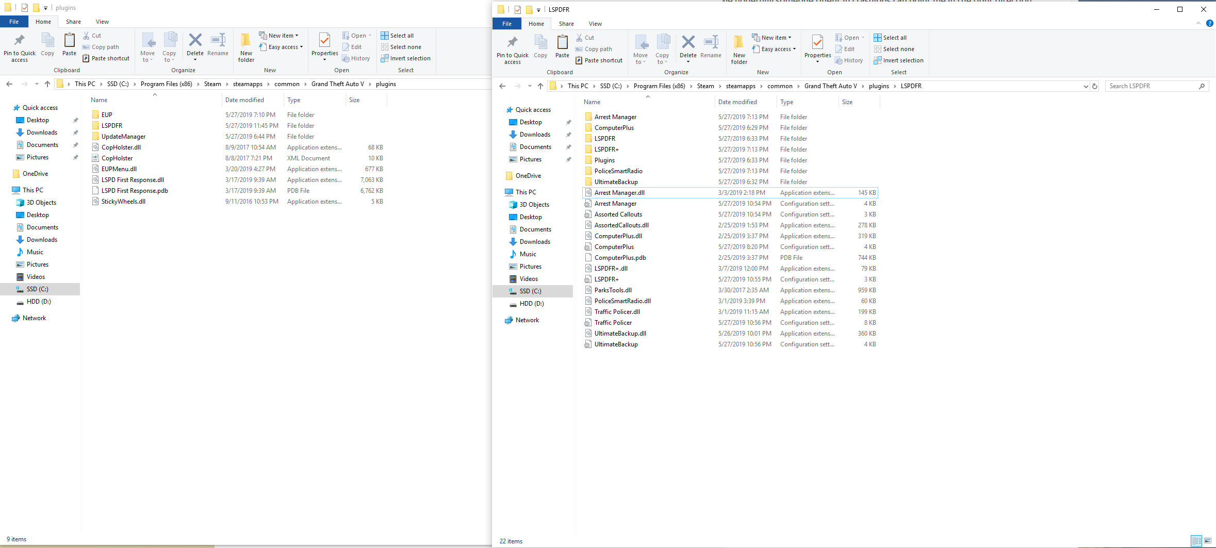Create New folder in the LSPDFR window
Viewport: 1216px width, 548px height.
click(x=739, y=50)
